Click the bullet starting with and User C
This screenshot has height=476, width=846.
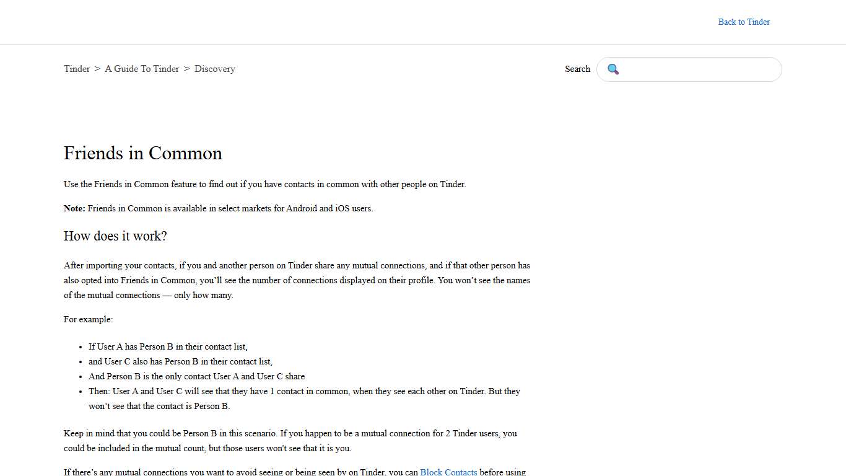click(180, 361)
